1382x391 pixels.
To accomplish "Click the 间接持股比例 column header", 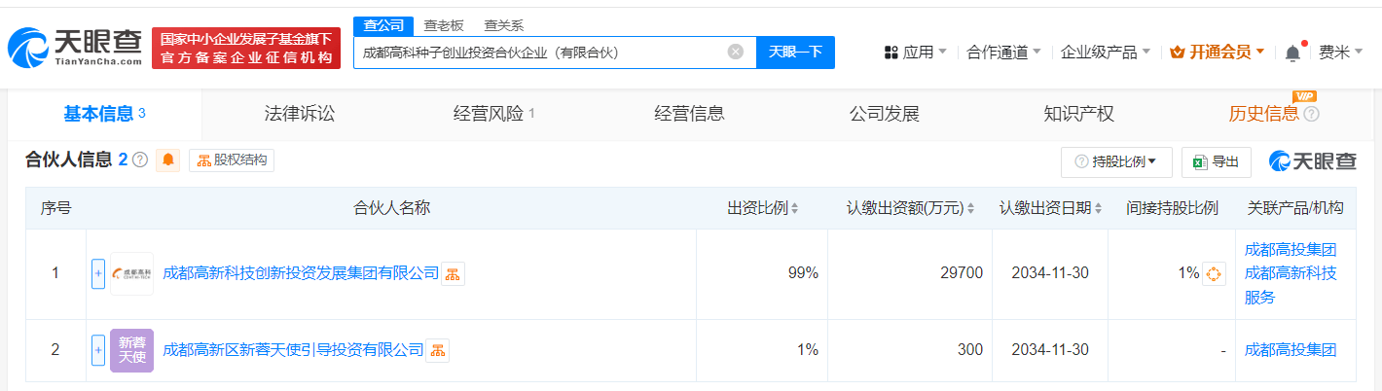I will click(1172, 208).
